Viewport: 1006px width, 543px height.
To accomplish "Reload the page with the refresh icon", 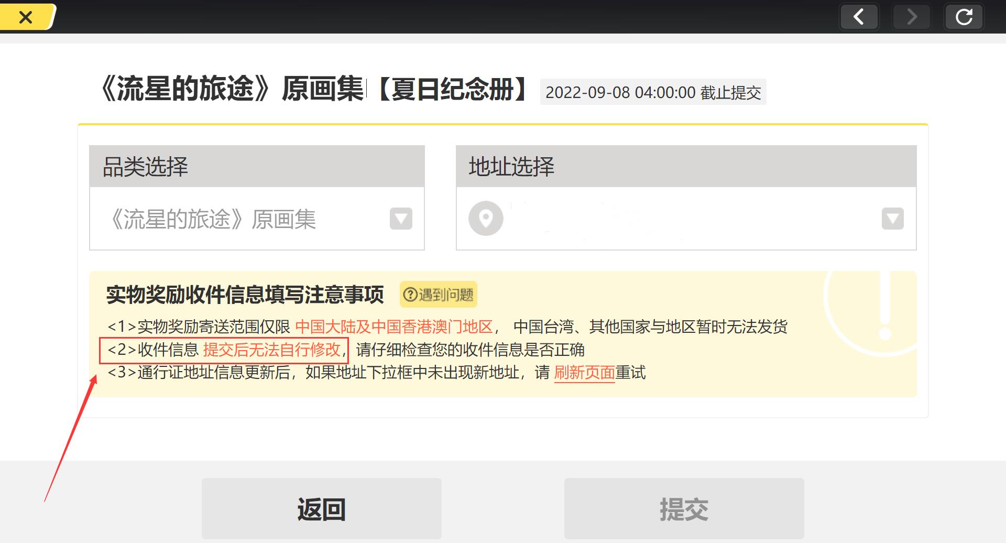I will [x=964, y=17].
